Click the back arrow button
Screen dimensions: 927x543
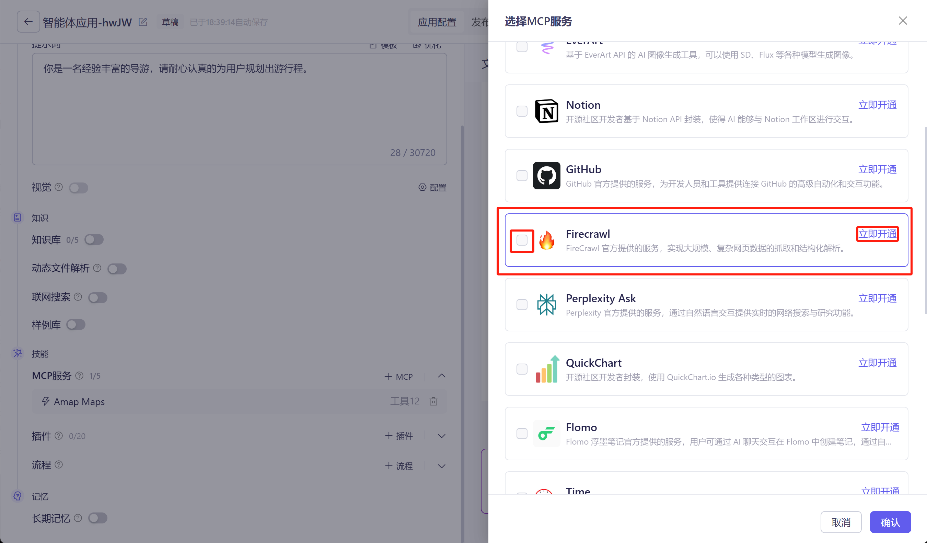coord(28,22)
